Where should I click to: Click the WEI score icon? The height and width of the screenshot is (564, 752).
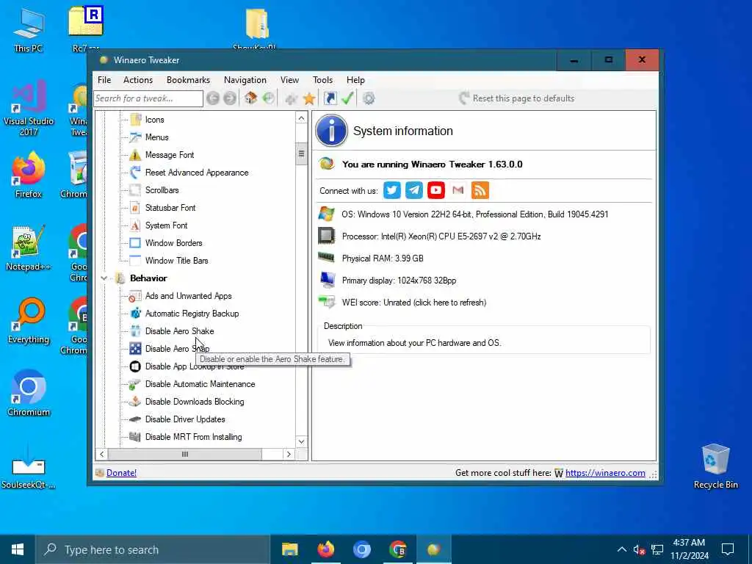[327, 302]
